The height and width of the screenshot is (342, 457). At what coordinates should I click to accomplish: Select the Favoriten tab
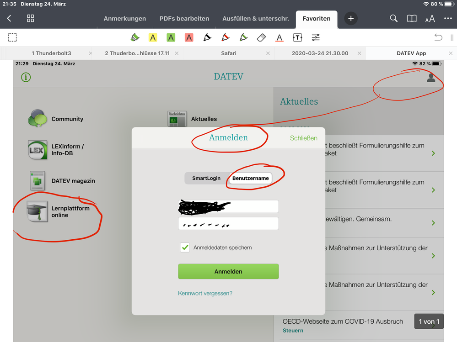pyautogui.click(x=317, y=19)
